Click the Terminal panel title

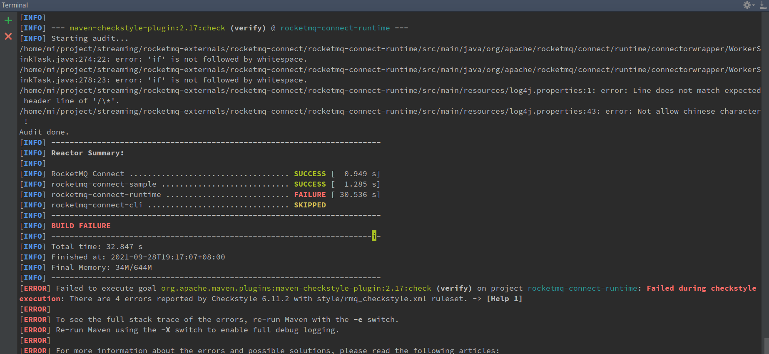pos(15,5)
